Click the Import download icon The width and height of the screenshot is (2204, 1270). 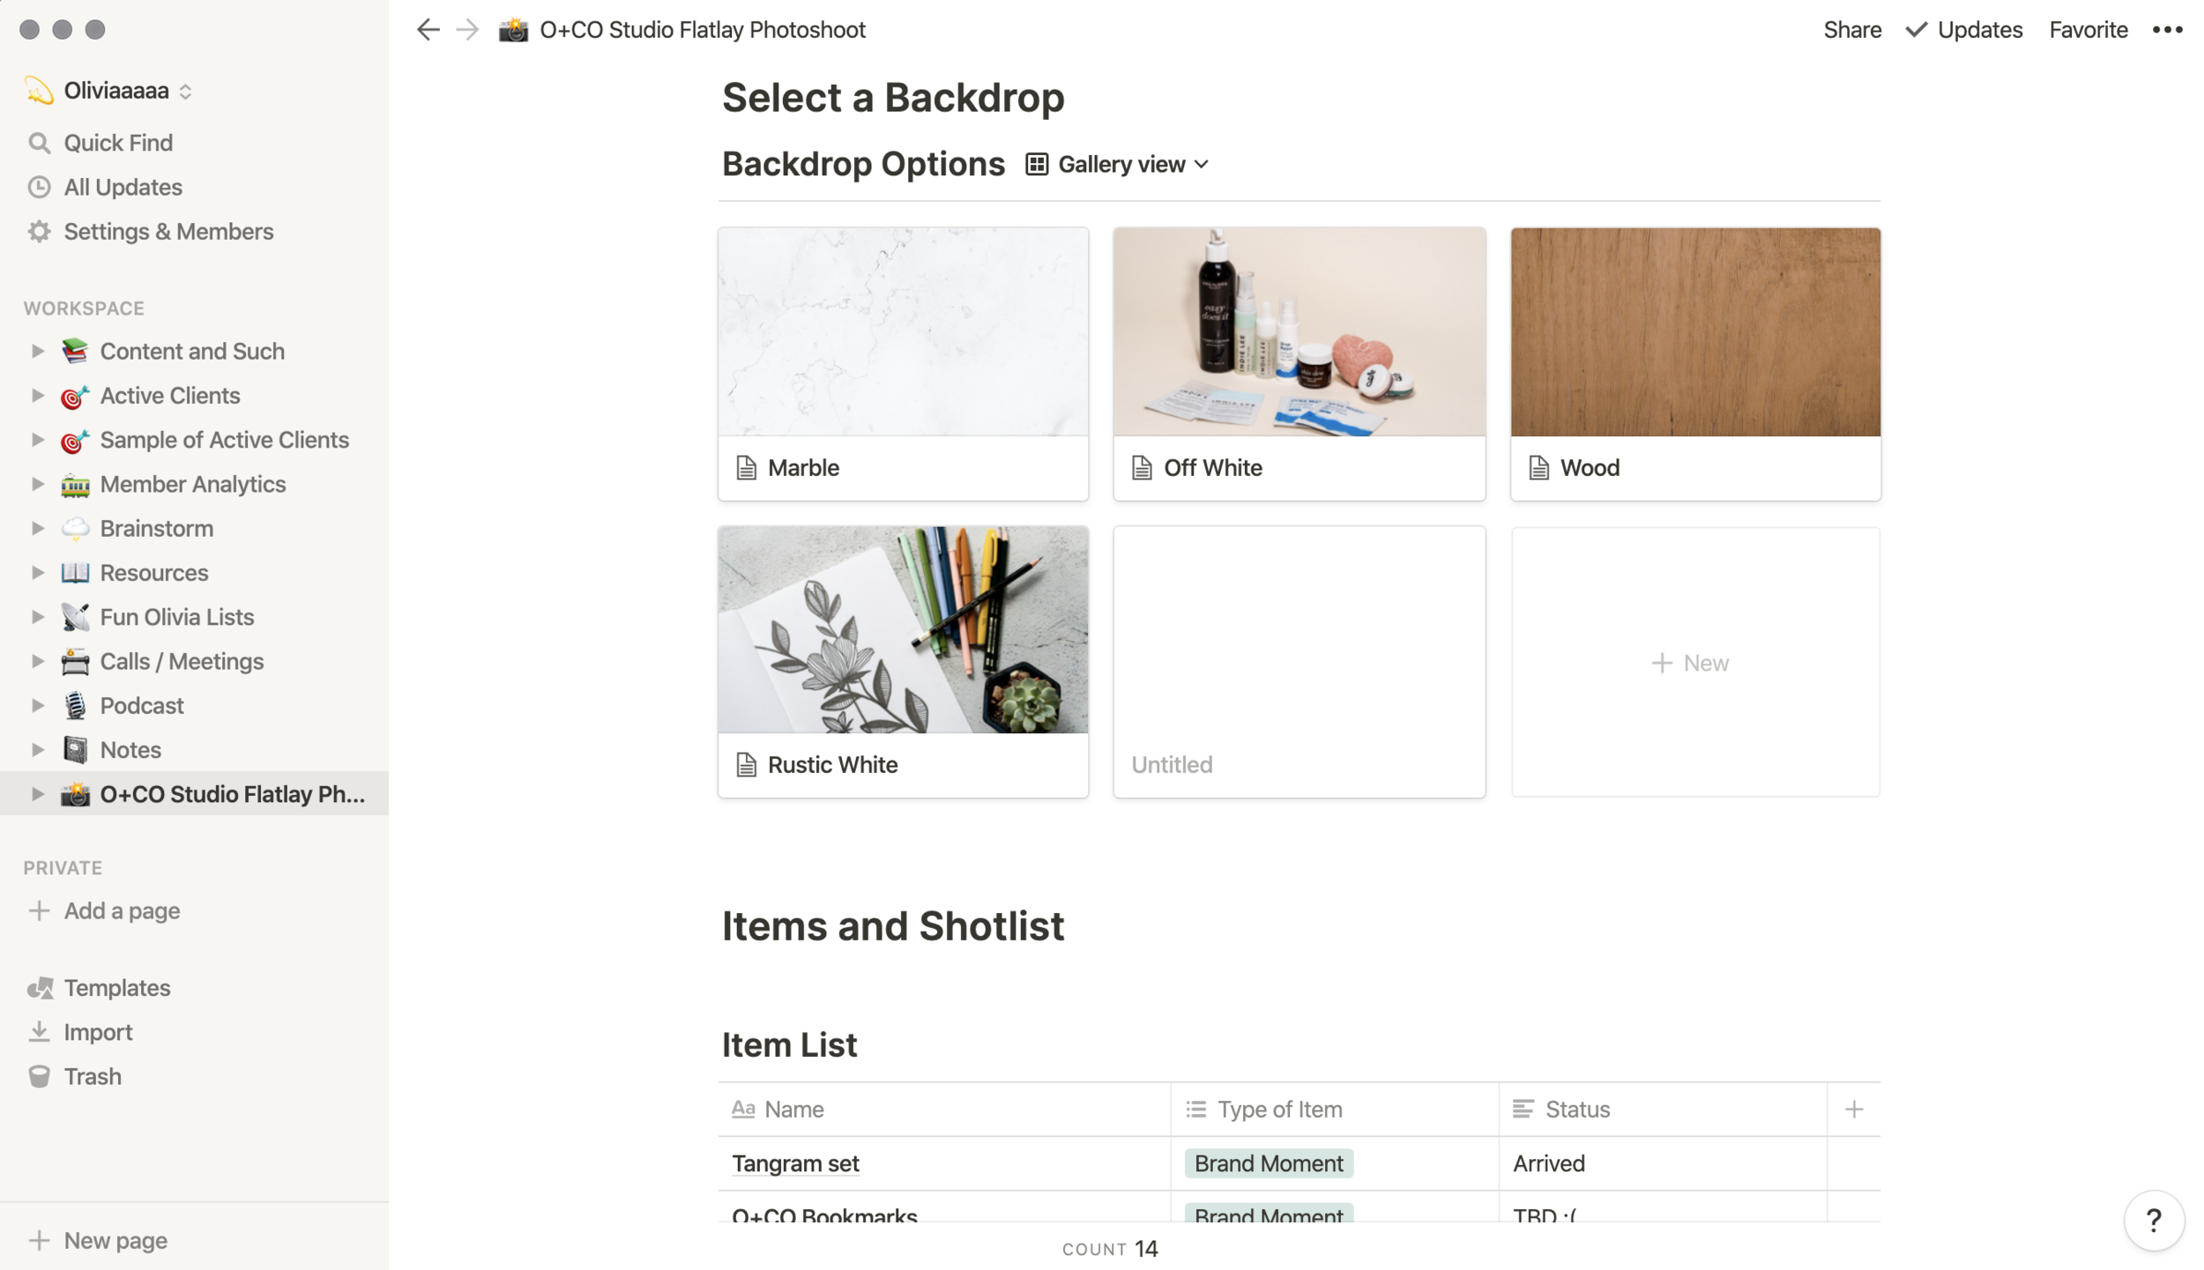pyautogui.click(x=39, y=1032)
